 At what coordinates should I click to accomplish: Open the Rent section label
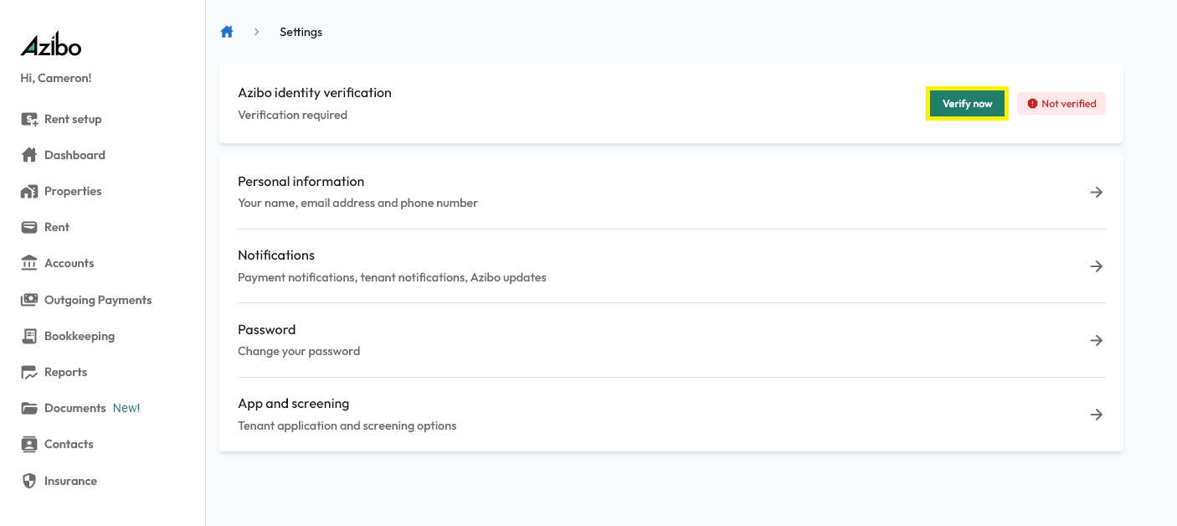pos(57,227)
